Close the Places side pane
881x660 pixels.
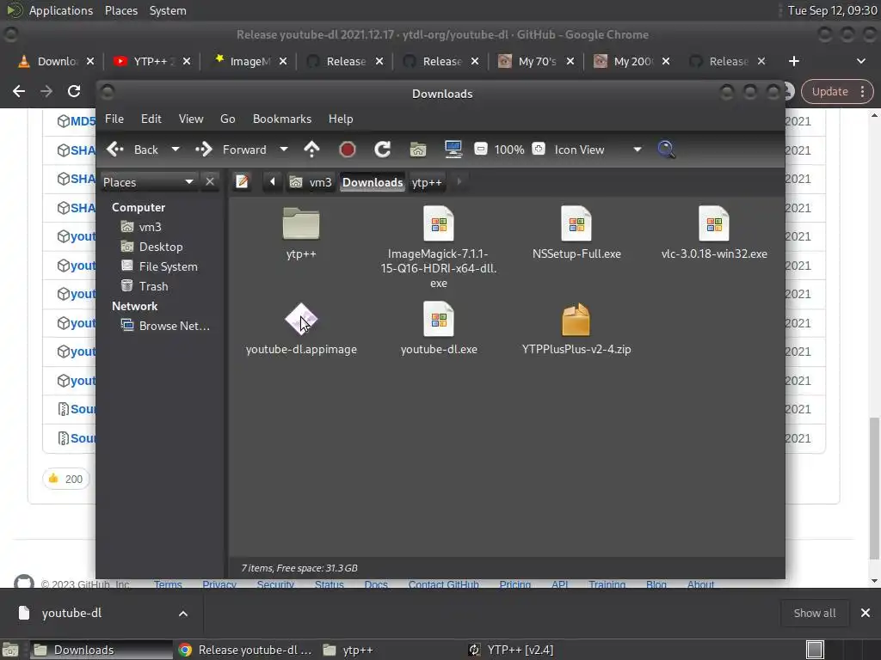pyautogui.click(x=210, y=182)
